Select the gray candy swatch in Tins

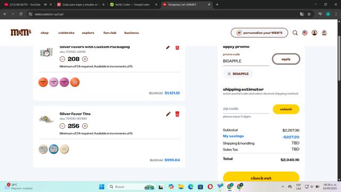click(x=43, y=149)
